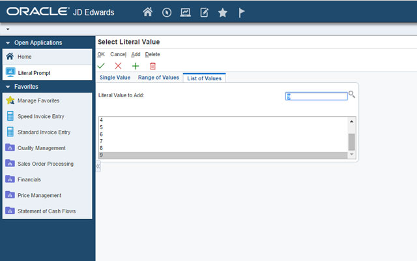Collapse the sidebar with double chevron

[x=98, y=166]
